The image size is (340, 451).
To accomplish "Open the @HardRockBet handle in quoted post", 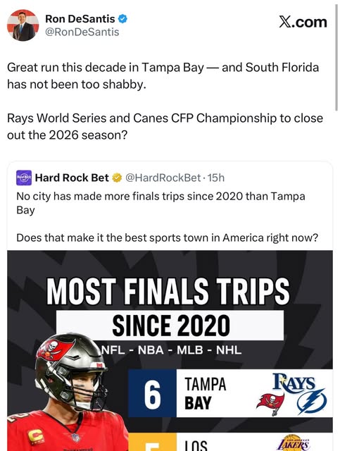I will pos(163,178).
